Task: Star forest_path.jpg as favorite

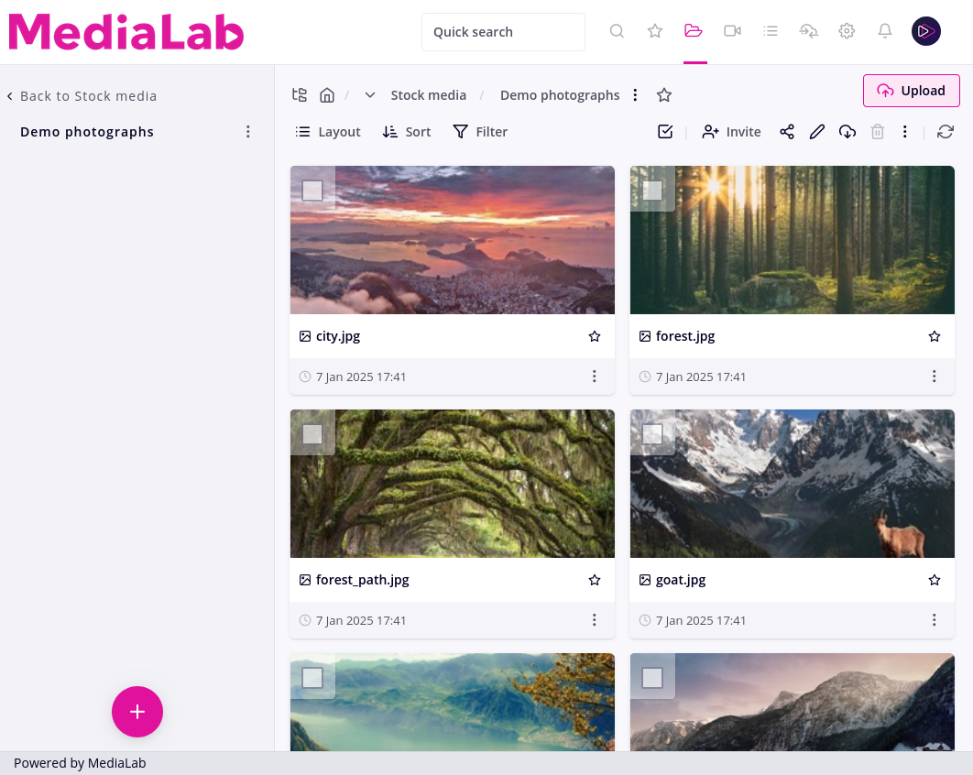Action: point(595,580)
